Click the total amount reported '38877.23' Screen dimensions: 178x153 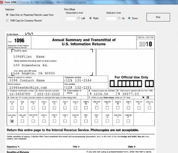(130, 94)
